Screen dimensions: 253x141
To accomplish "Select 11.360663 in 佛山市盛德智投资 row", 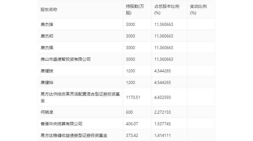I will (x=164, y=59).
